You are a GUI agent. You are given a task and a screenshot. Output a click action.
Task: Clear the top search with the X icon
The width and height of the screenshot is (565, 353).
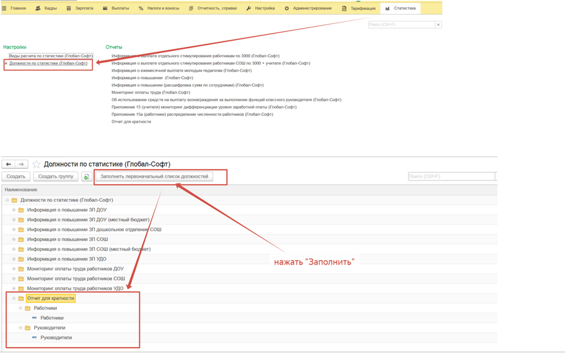click(438, 24)
